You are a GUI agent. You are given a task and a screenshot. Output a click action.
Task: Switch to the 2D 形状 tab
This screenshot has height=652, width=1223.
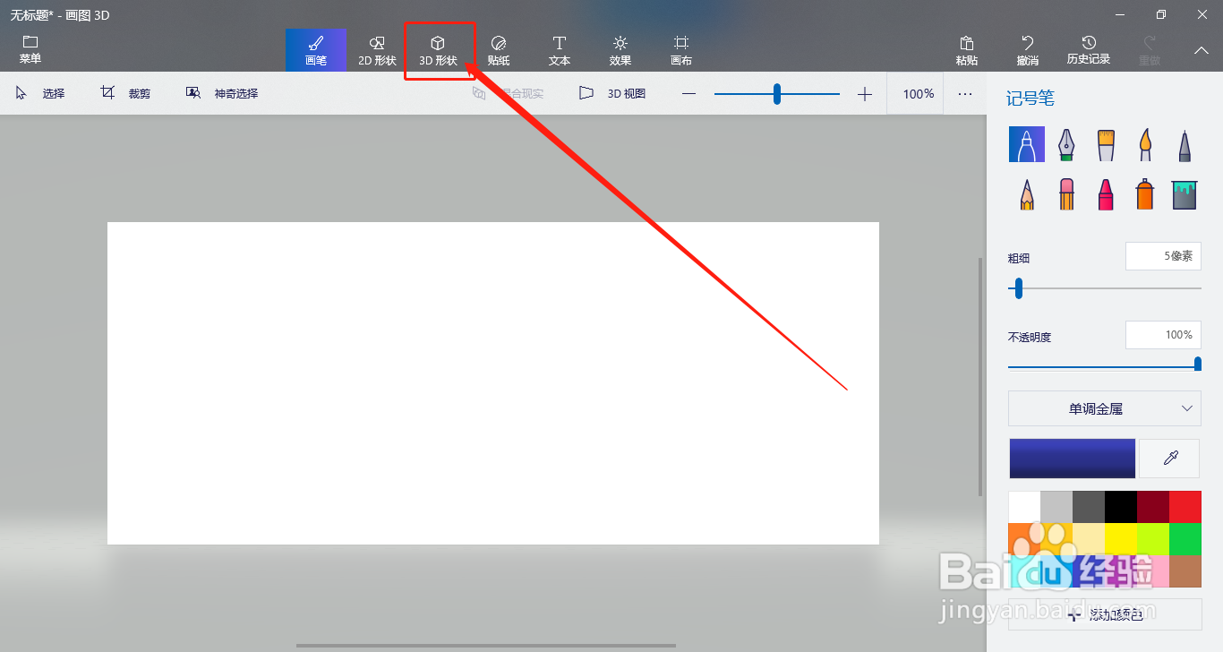point(377,50)
